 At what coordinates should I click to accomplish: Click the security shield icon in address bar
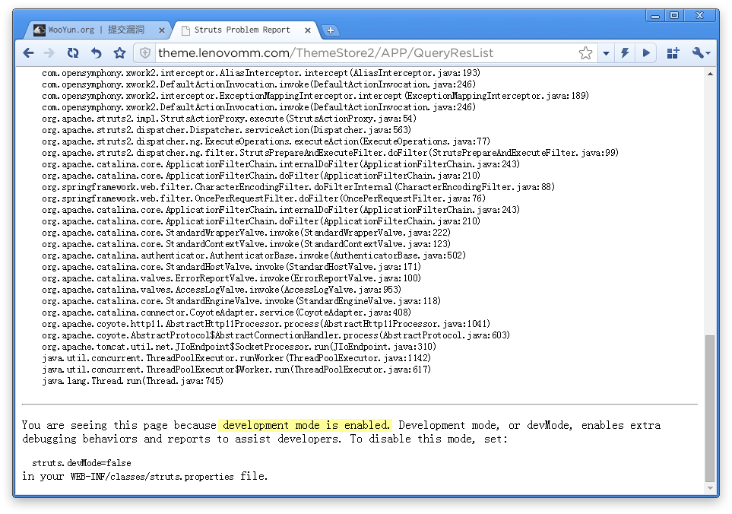pyautogui.click(x=145, y=53)
